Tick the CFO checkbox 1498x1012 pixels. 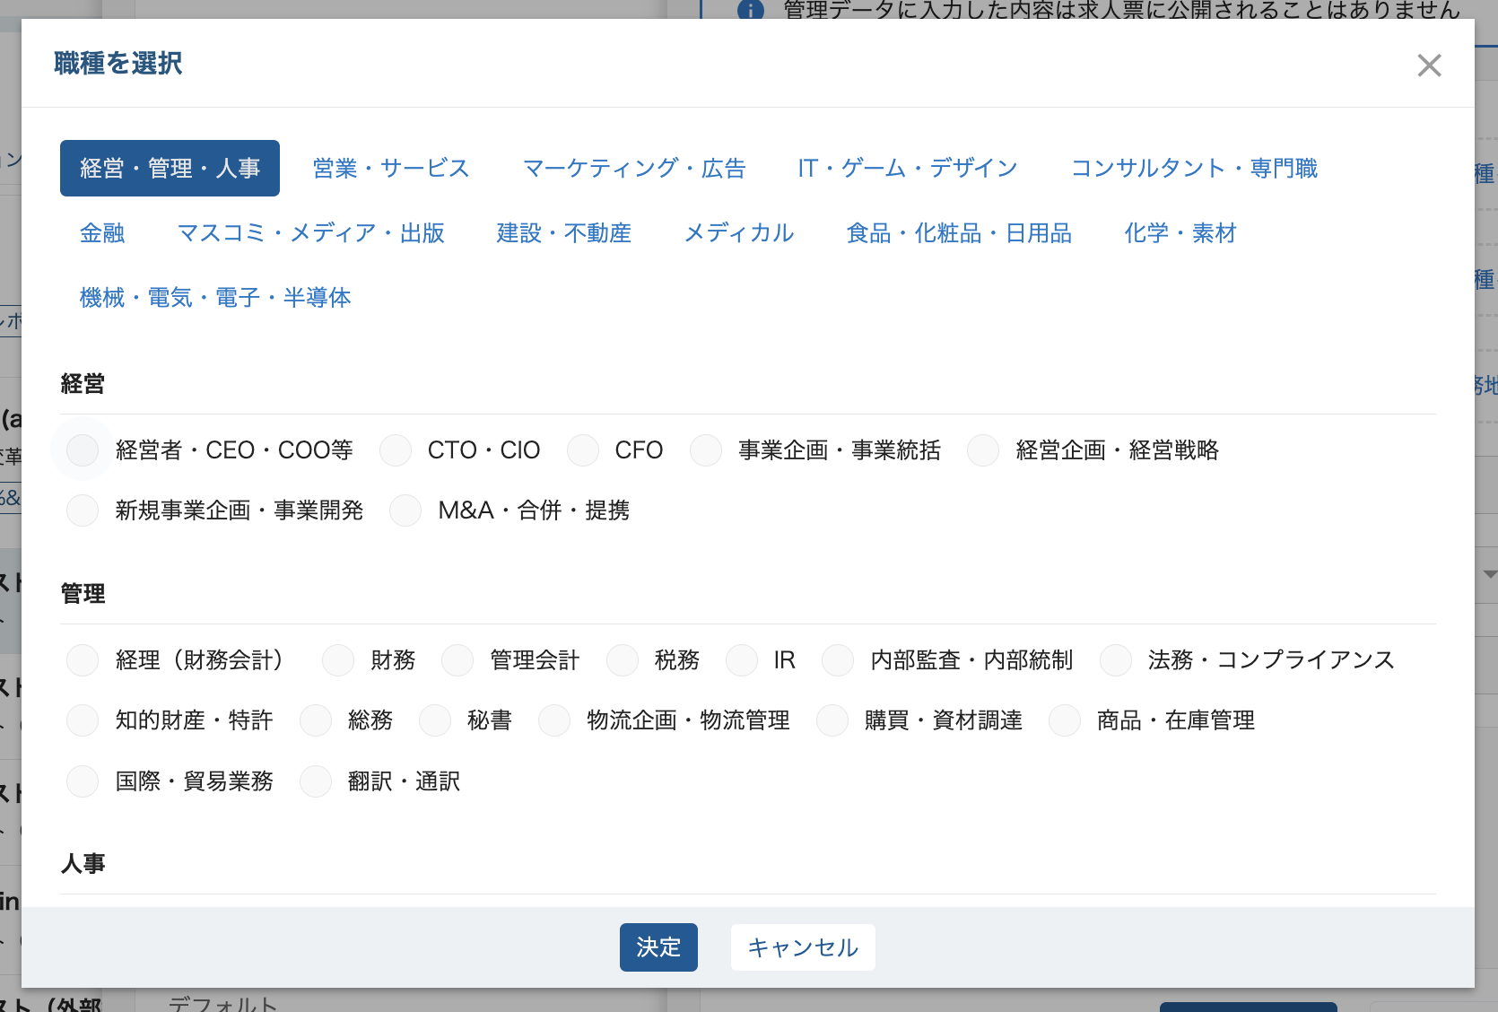tap(583, 449)
